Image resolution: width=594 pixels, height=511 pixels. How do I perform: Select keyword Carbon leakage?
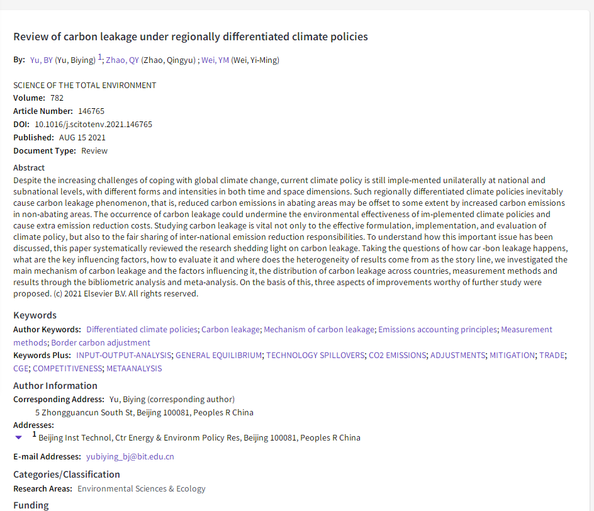(x=230, y=329)
